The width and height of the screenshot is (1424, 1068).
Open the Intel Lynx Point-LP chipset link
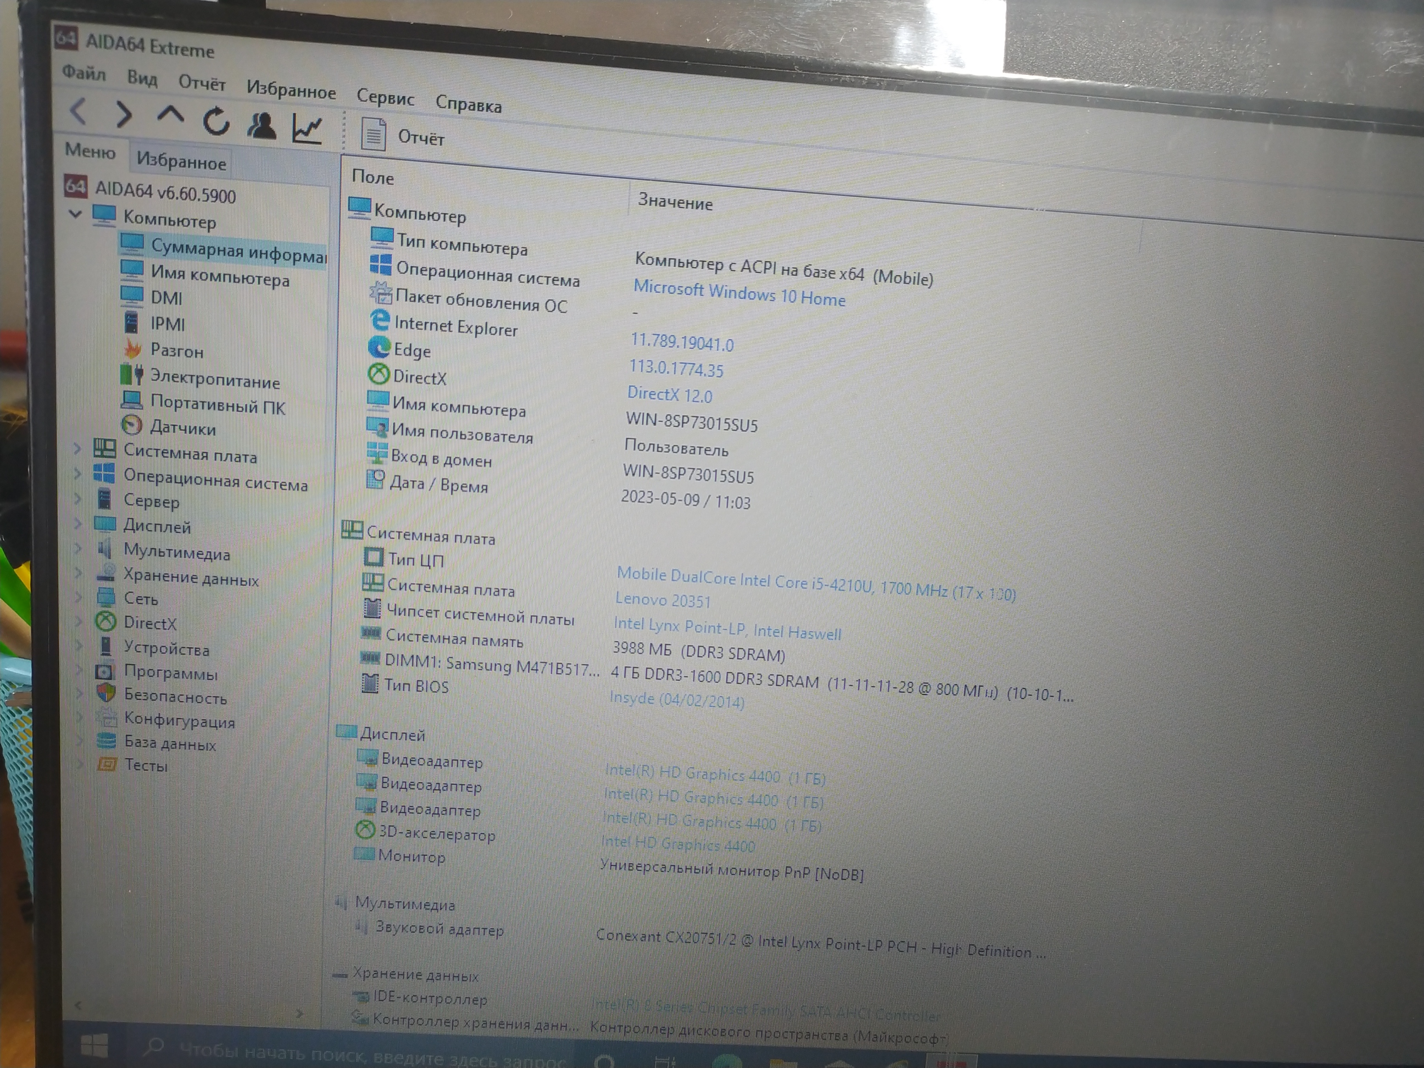click(727, 629)
